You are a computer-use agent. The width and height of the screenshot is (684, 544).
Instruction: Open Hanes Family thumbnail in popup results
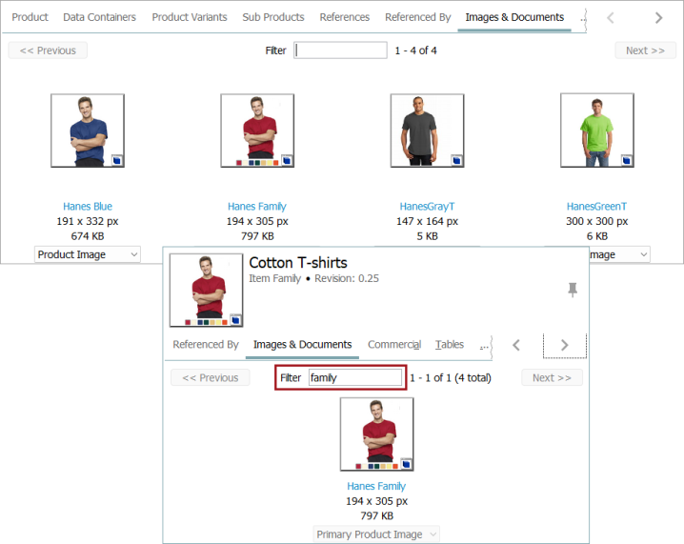[x=377, y=434]
